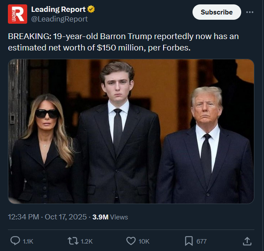This screenshot has width=264, height=251.
Task: Open the Leading Report display name link
Action: pos(58,10)
